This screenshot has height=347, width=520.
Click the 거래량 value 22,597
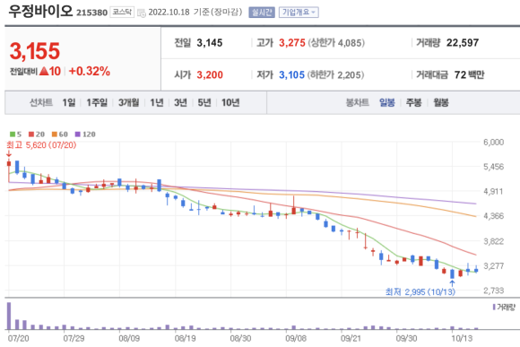(x=463, y=43)
